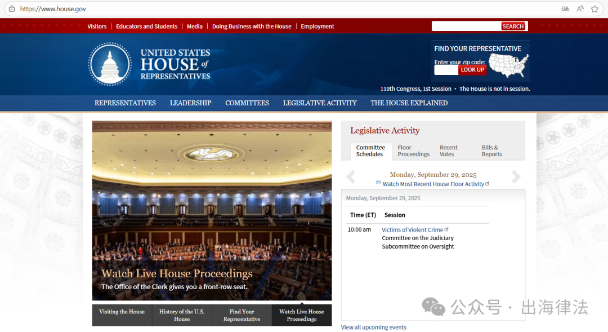Click the Committee on the Judiciary text
This screenshot has height=332, width=608.
coord(418,238)
